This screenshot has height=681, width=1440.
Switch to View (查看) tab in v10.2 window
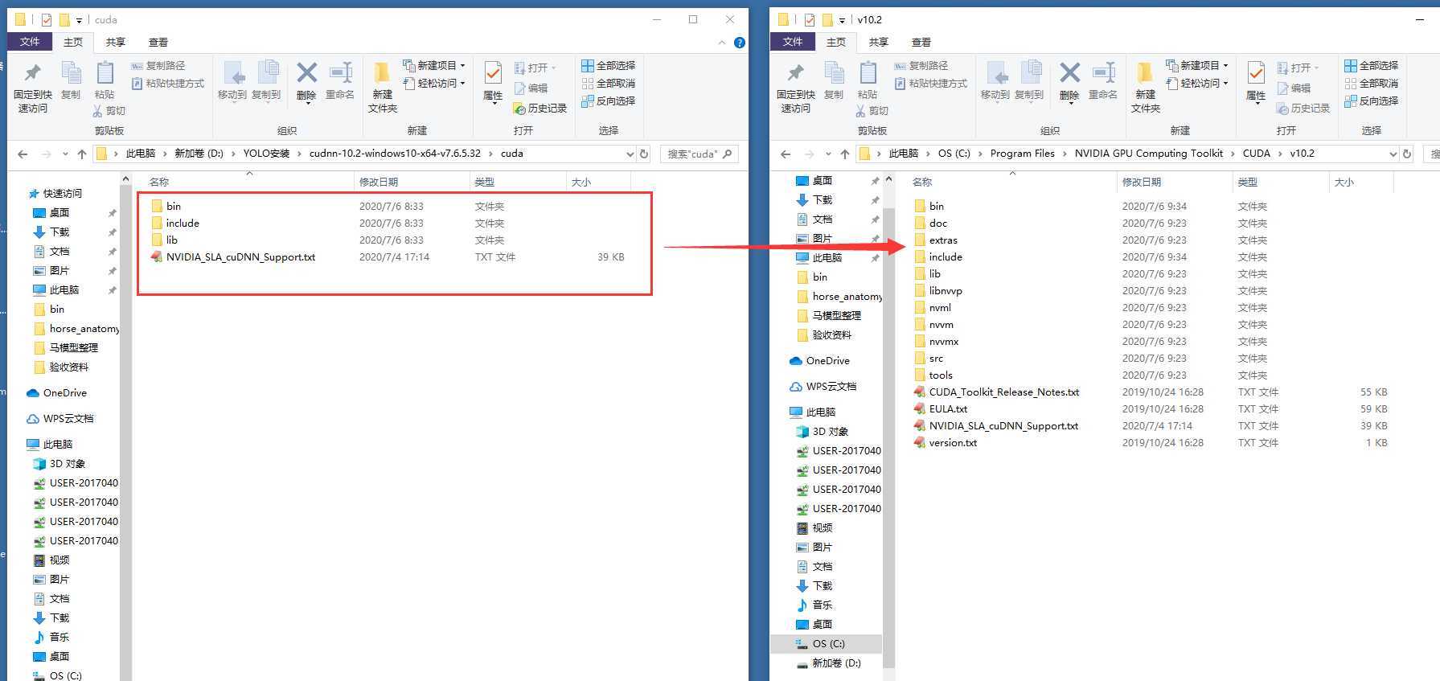[921, 42]
